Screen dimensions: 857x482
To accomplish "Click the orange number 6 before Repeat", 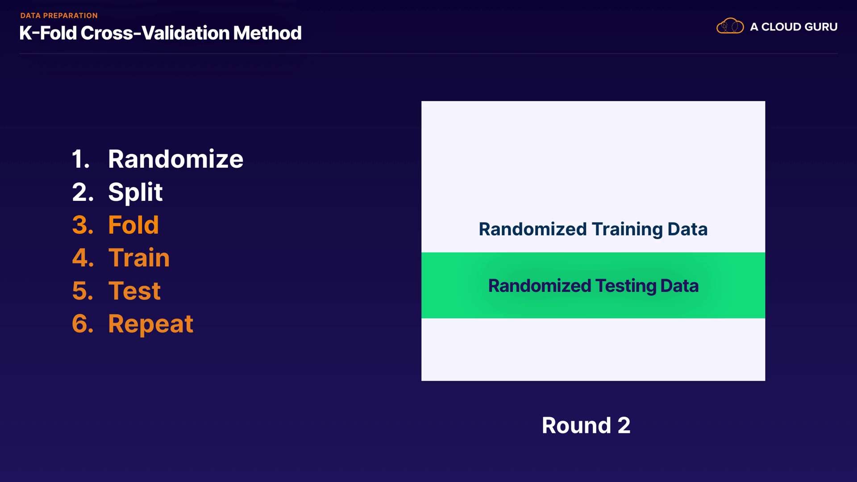I will coord(83,324).
